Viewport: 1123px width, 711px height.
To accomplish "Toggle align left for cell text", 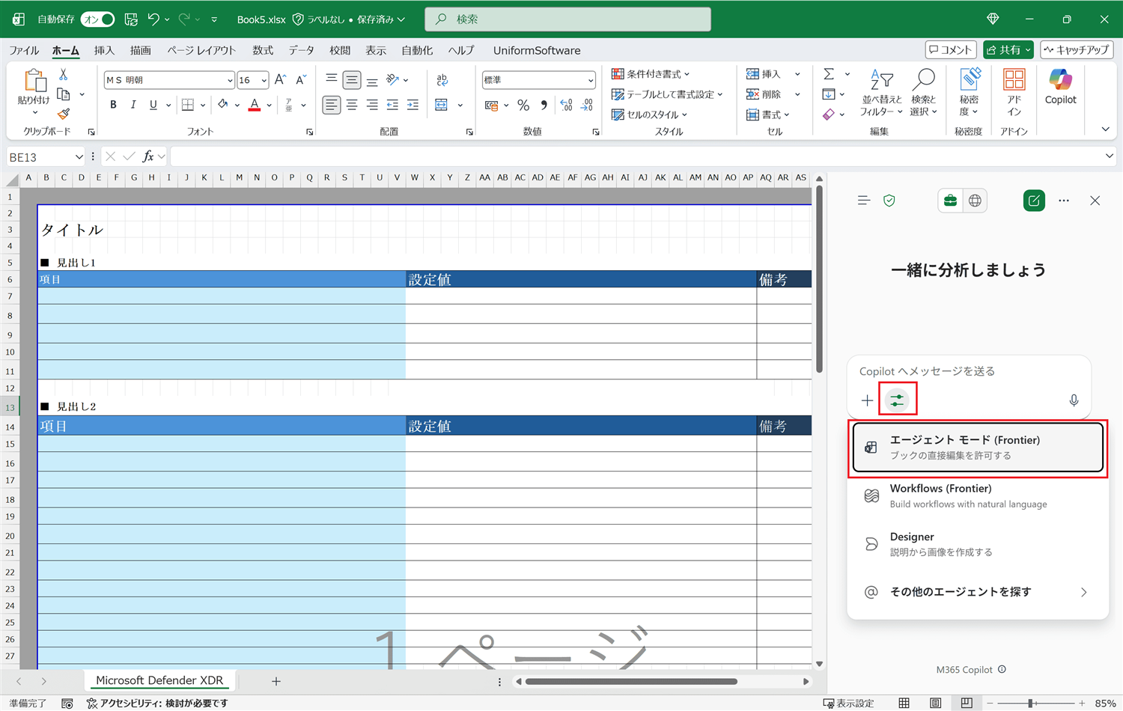I will pyautogui.click(x=331, y=106).
